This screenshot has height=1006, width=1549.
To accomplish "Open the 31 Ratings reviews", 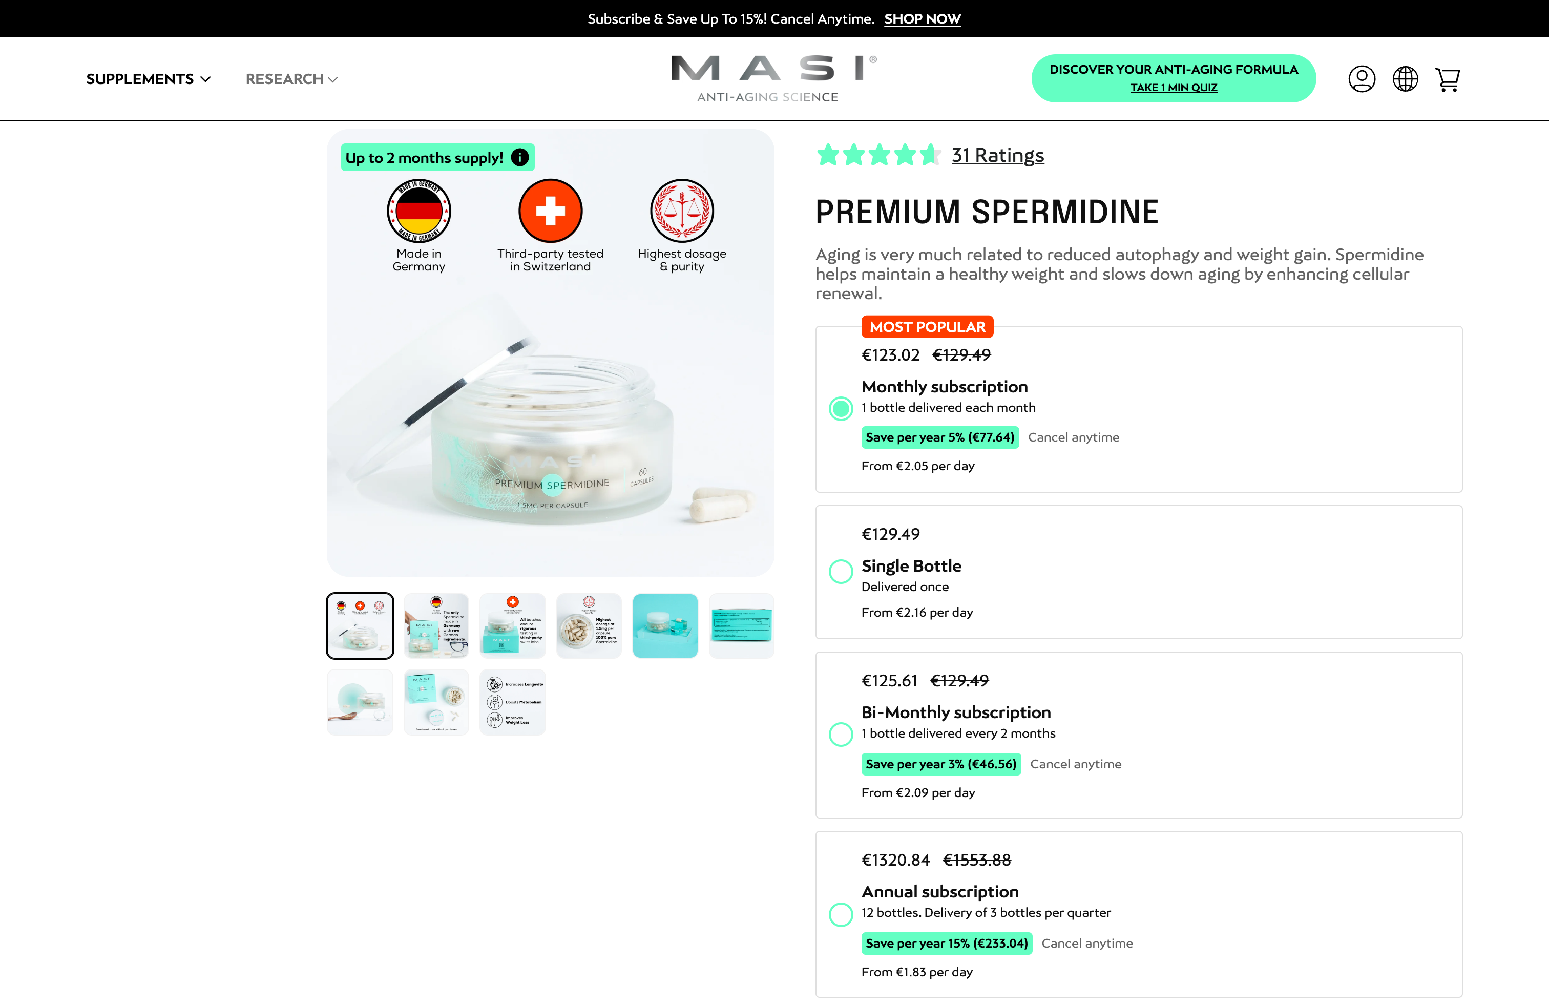I will pos(997,155).
